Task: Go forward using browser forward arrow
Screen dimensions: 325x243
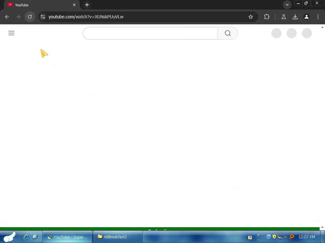Action: click(x=18, y=17)
